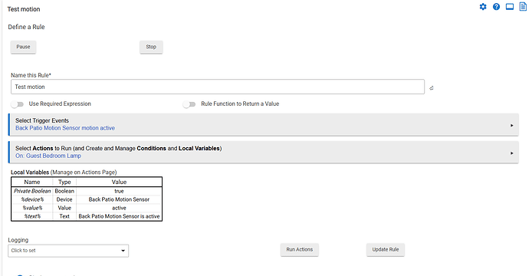Click the arrow icon on Trigger Events row
Image resolution: width=529 pixels, height=276 pixels.
(512, 126)
